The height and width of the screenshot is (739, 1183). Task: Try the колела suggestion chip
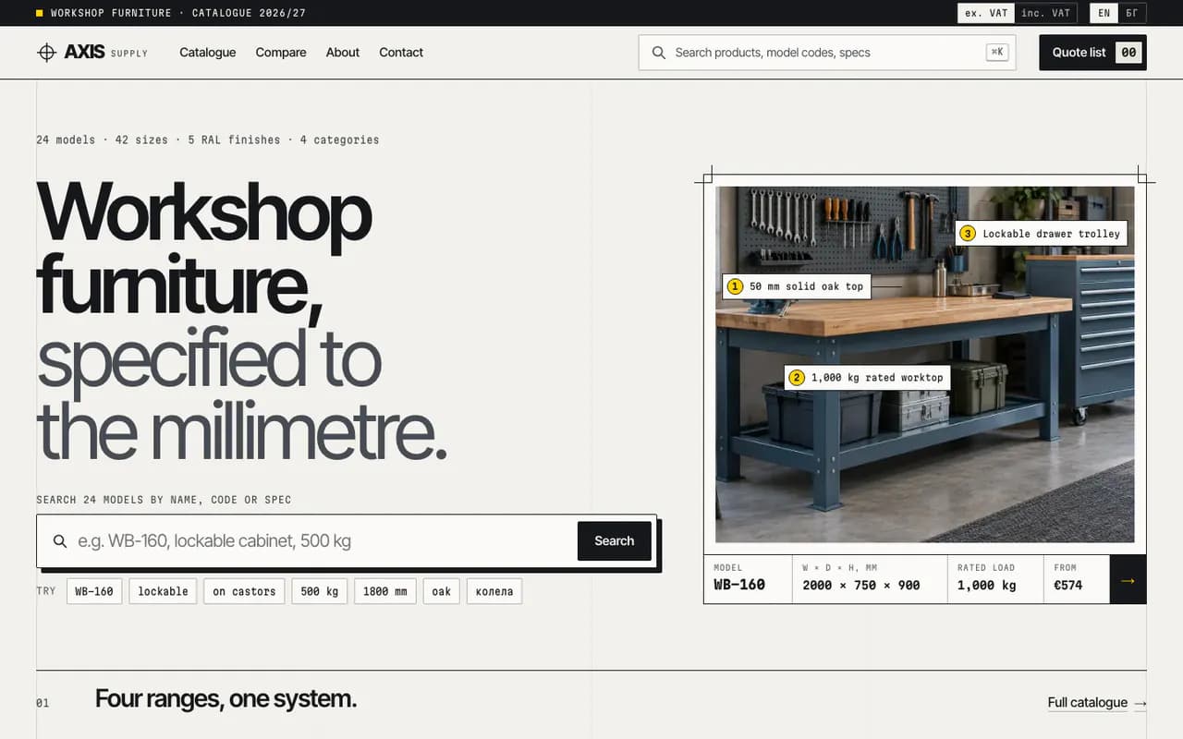point(494,591)
